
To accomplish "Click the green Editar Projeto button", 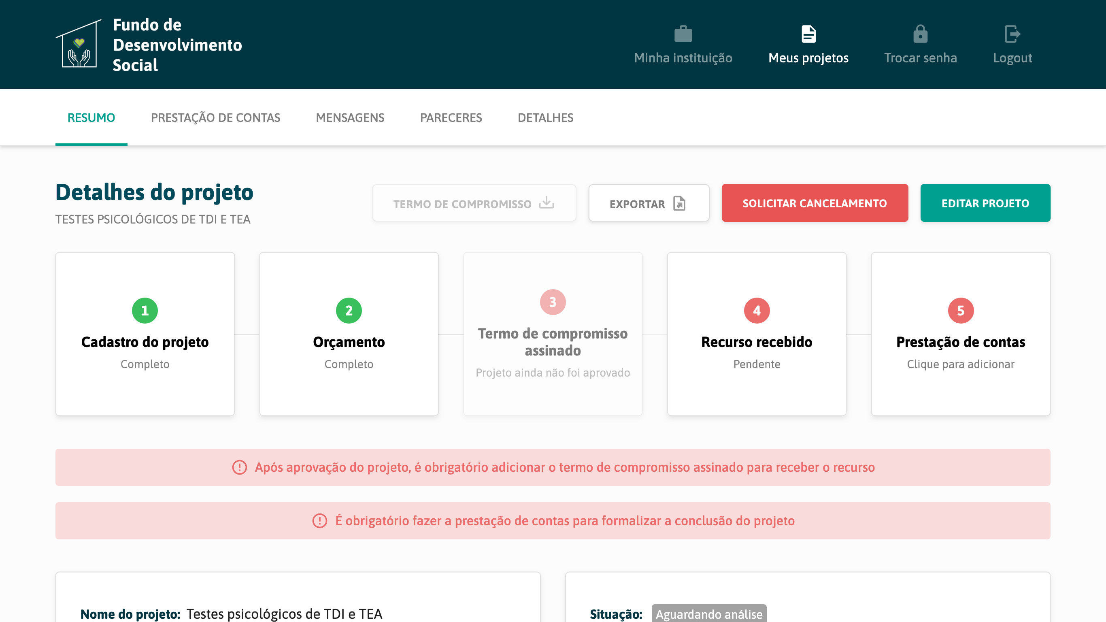I will [x=985, y=203].
